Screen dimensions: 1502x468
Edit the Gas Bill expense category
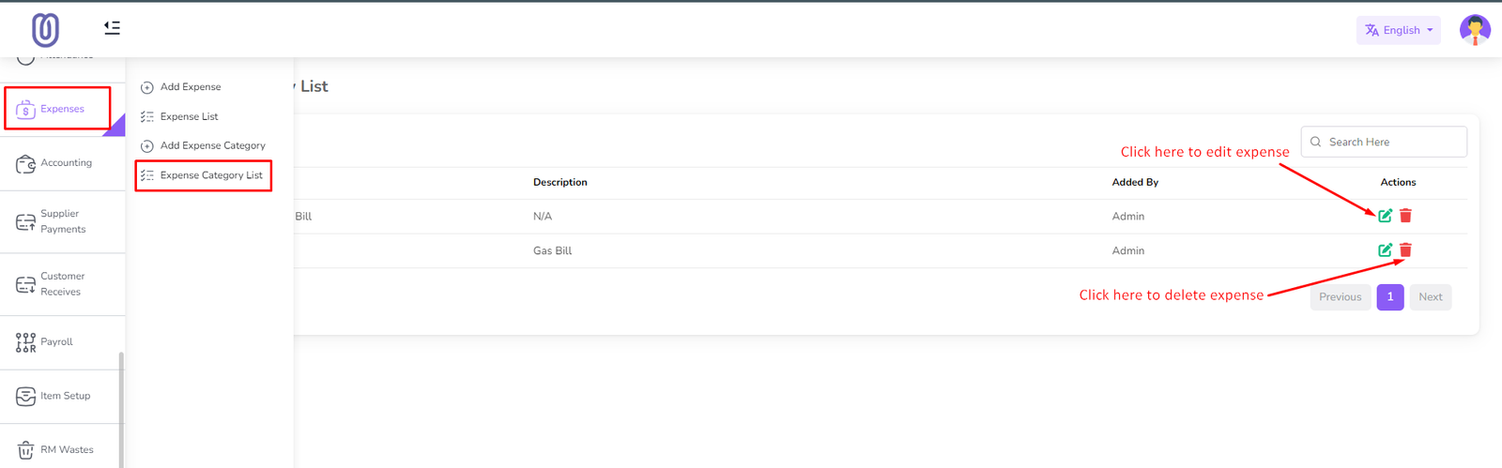[x=1385, y=250]
